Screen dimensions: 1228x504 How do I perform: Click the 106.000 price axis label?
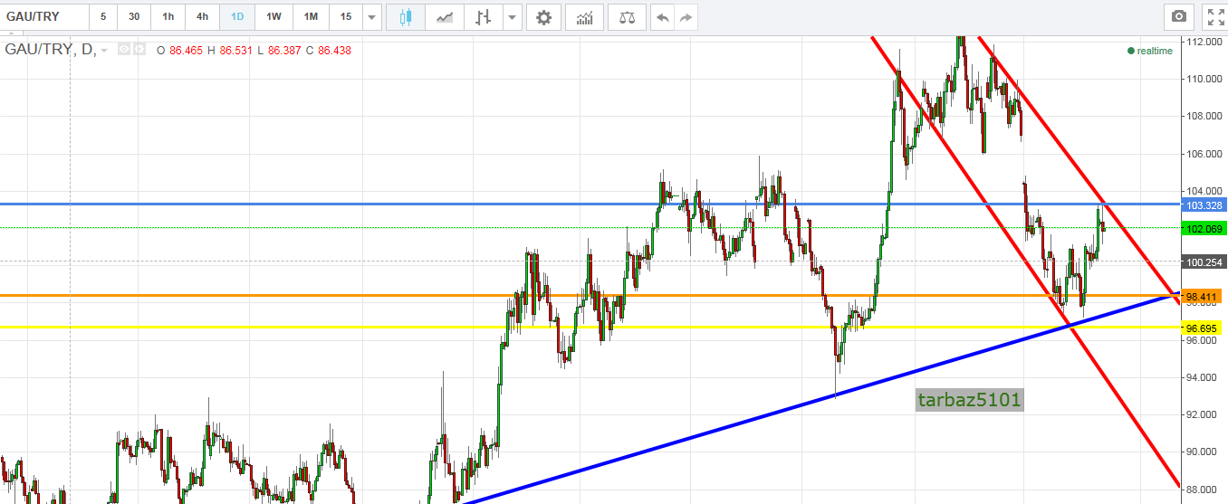pyautogui.click(x=1204, y=154)
